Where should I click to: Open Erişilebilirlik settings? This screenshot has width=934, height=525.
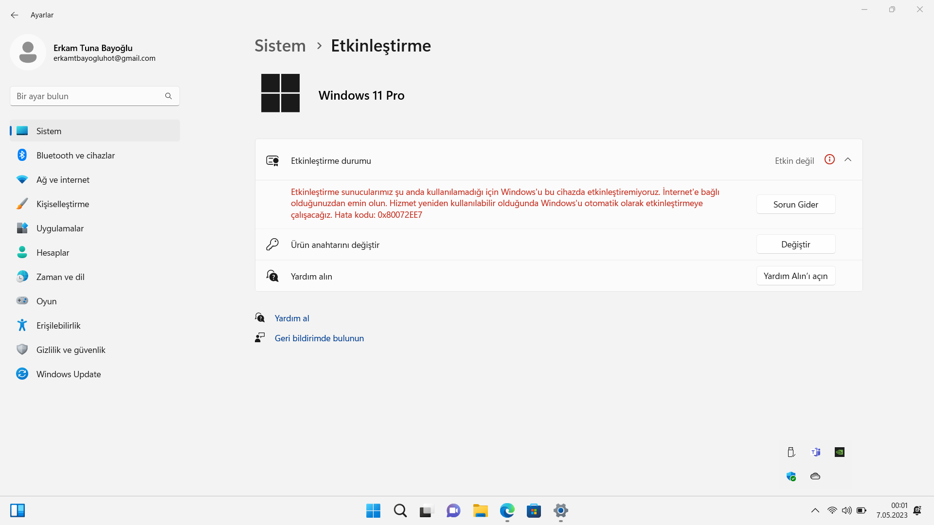point(95,325)
